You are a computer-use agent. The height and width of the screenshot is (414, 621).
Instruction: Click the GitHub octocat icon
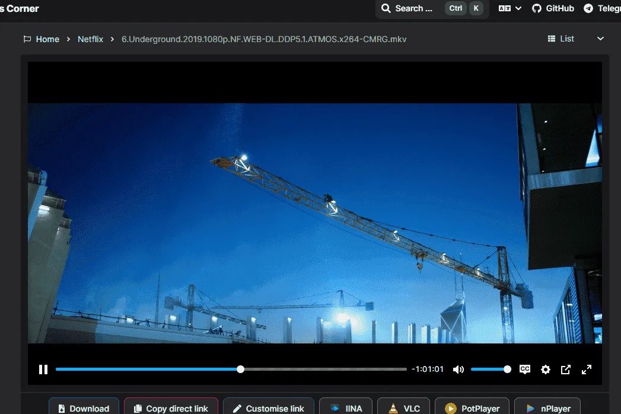pyautogui.click(x=537, y=8)
